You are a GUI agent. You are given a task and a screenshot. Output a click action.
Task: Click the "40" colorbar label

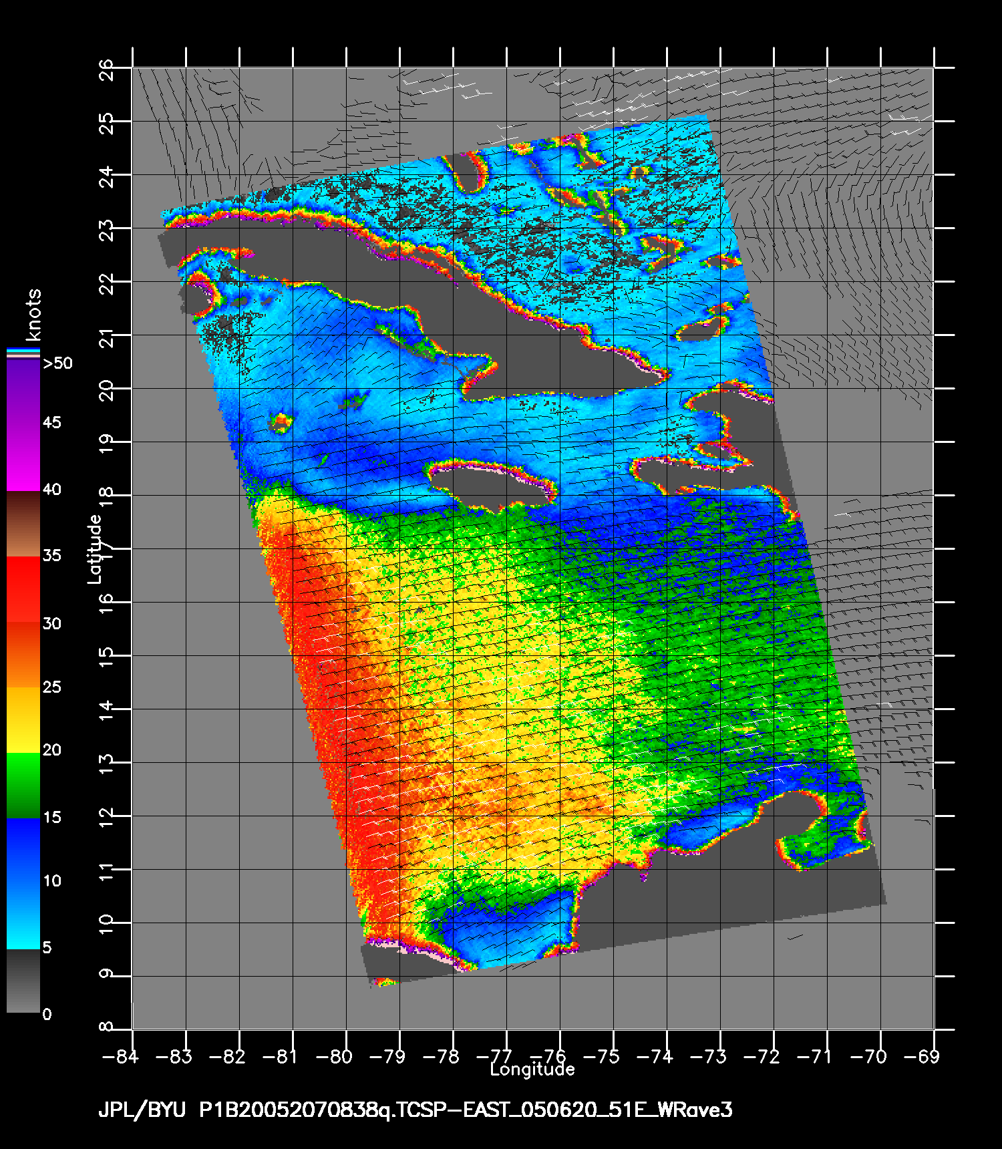point(52,489)
